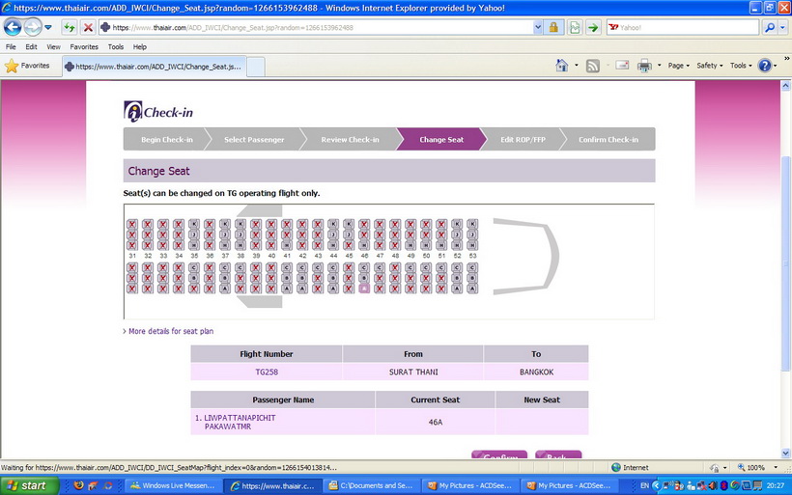Click the browser Back arrow button
This screenshot has width=792, height=495.
coord(13,27)
